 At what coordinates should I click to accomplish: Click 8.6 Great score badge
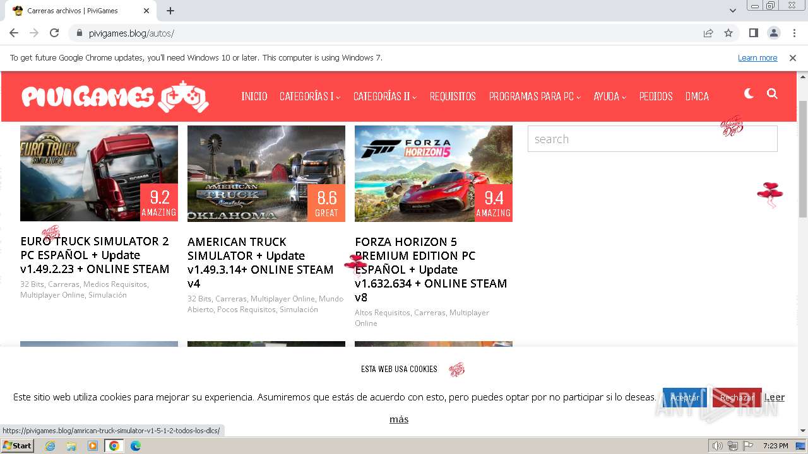click(326, 203)
